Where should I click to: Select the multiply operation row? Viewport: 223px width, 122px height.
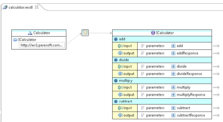pyautogui.click(x=162, y=81)
